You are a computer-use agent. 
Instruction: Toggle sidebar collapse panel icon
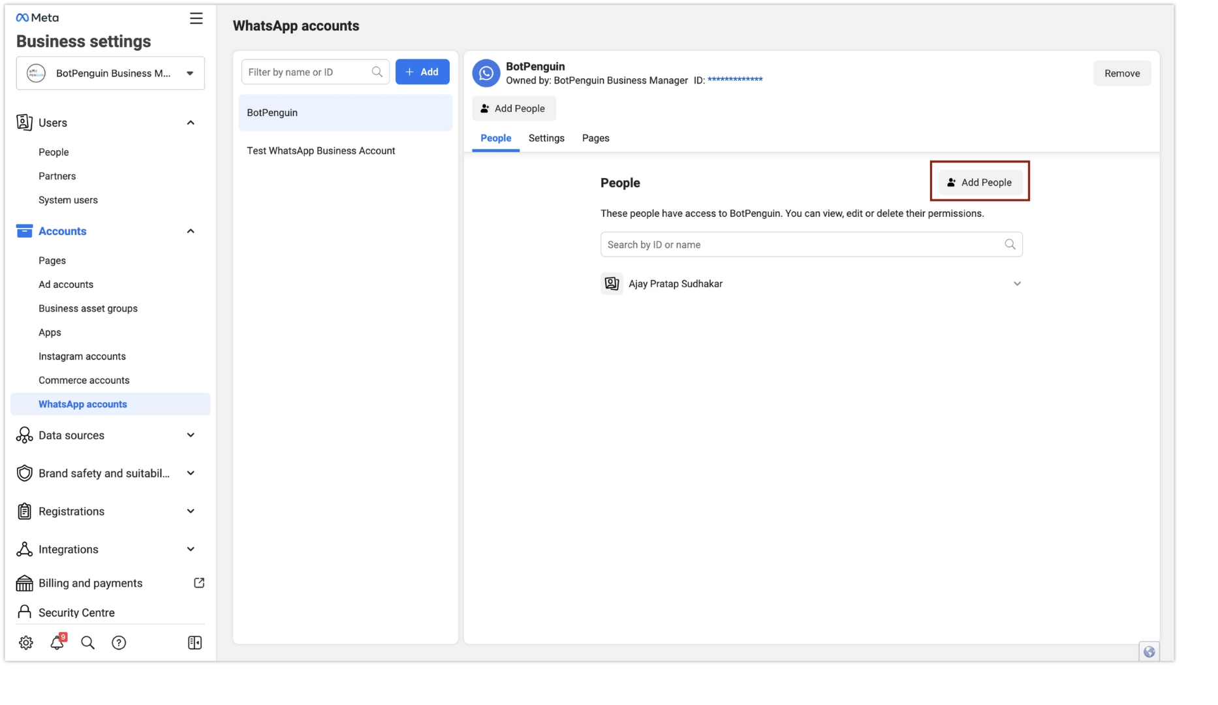pos(195,643)
